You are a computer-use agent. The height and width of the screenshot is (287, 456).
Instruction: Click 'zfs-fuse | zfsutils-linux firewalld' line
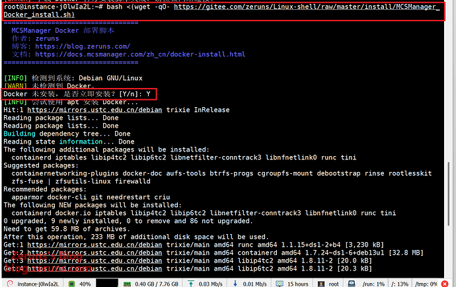pos(81,181)
